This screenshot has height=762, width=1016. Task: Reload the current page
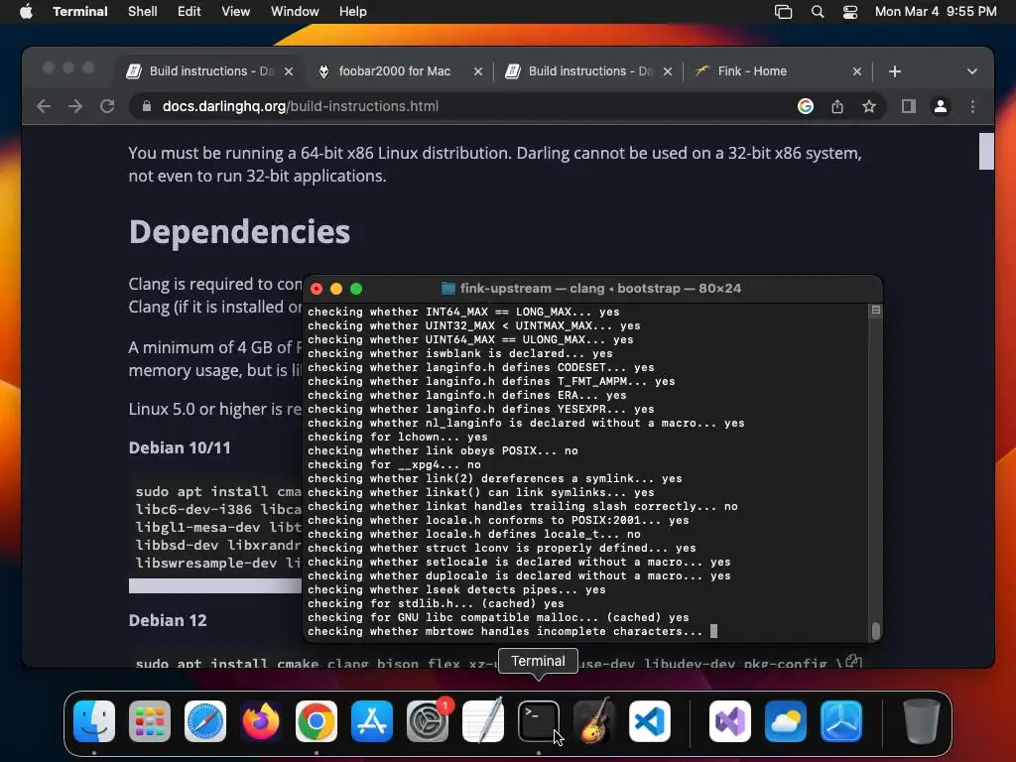pyautogui.click(x=107, y=106)
